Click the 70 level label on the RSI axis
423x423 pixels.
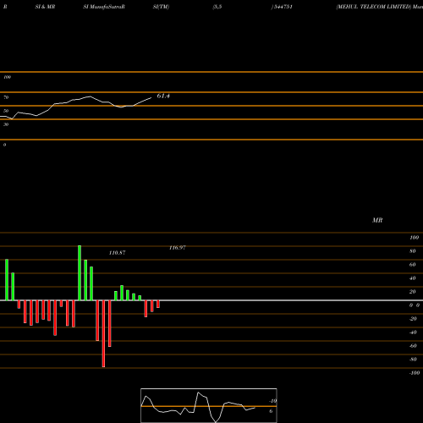click(6, 97)
